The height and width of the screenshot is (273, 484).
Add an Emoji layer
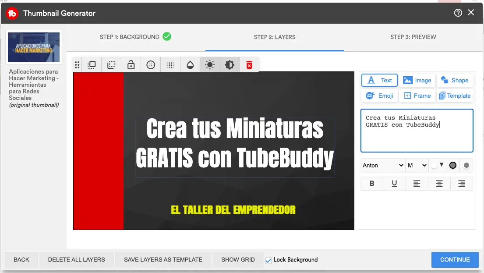(x=380, y=96)
